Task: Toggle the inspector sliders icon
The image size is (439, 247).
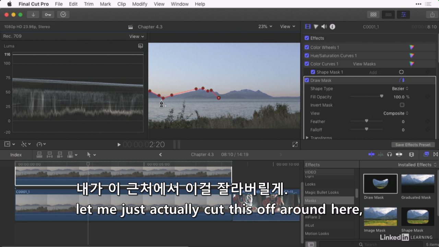Action: pos(403,14)
